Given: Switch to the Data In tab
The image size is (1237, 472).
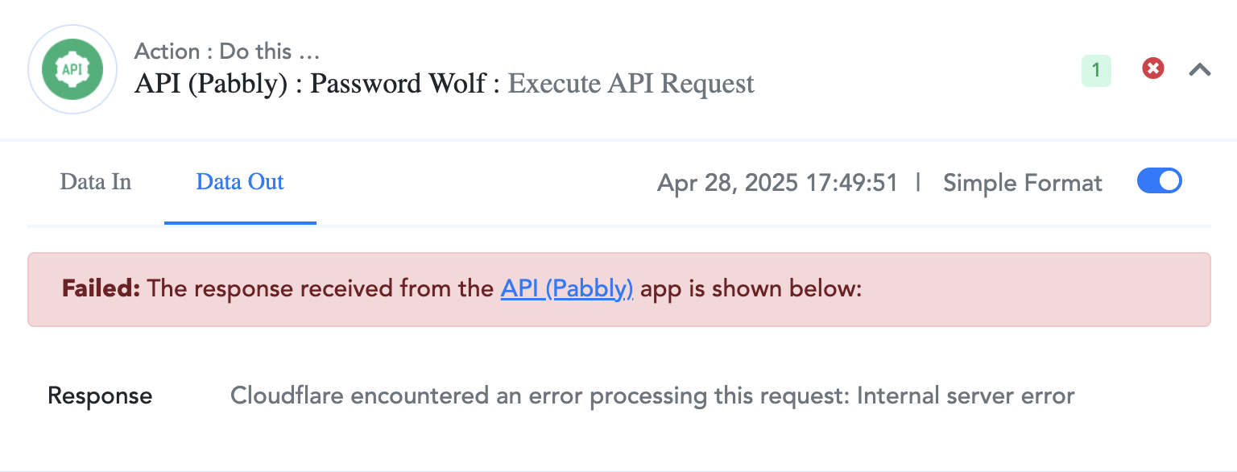Looking at the screenshot, I should point(96,182).
